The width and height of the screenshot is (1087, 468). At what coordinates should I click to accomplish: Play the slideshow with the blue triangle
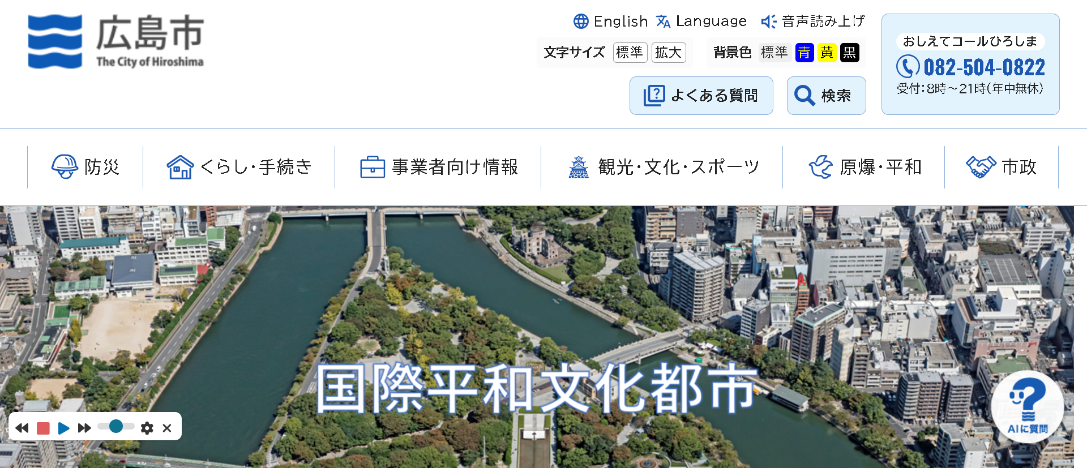[x=63, y=428]
